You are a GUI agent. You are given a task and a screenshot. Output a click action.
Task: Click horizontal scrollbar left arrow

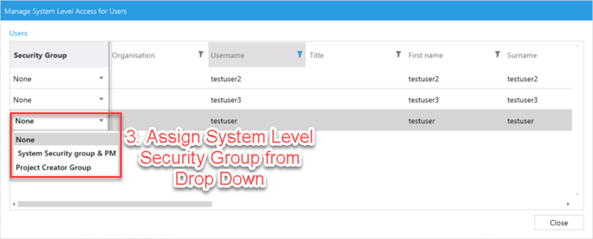coord(14,204)
